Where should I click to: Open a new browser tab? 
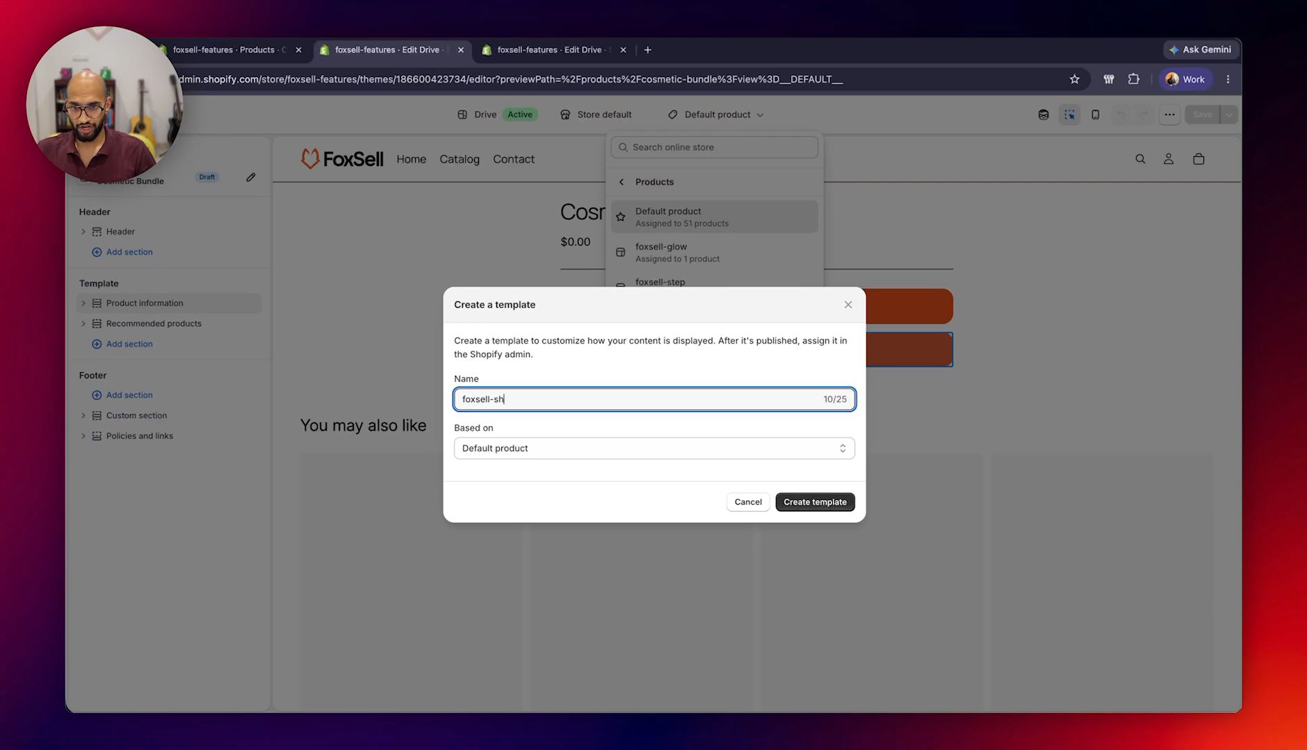(x=647, y=50)
